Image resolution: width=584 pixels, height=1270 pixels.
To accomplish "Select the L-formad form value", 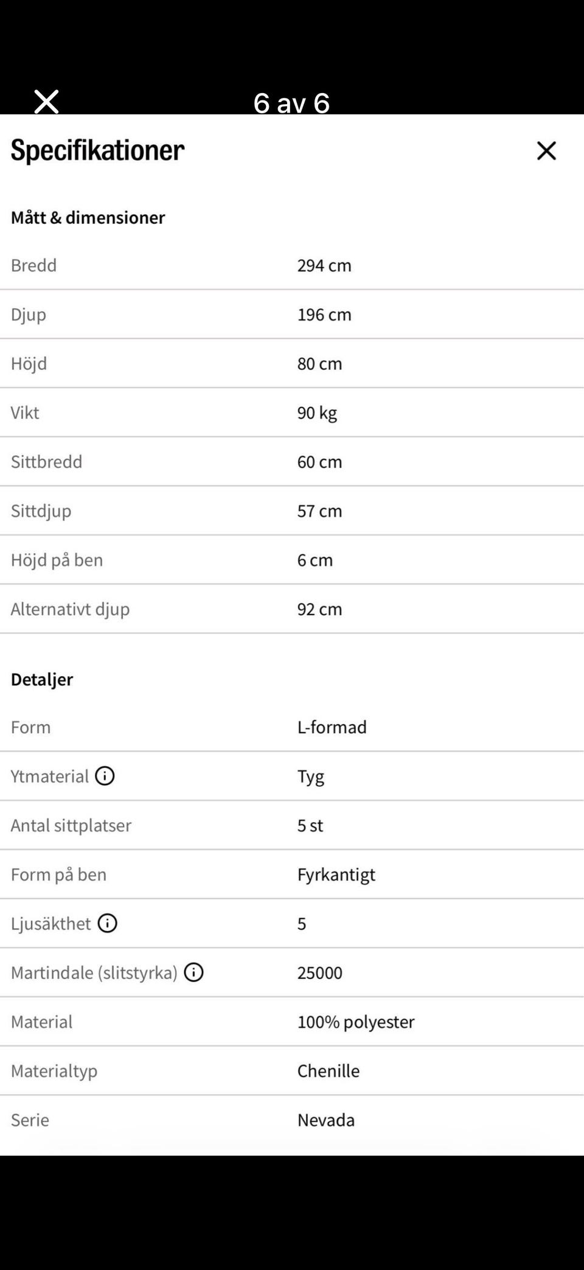I will tap(332, 727).
